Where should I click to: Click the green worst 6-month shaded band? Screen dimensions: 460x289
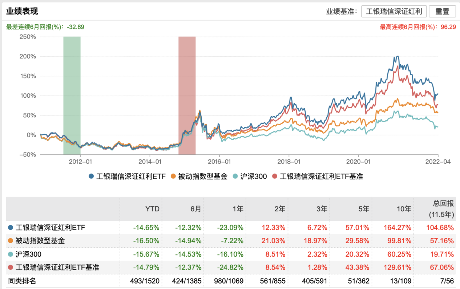tap(72, 95)
